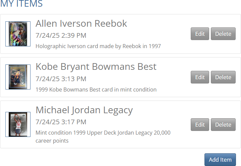Click the 7/24/25 3:17 PM timestamp
The height and width of the screenshot is (166, 241).
[x=61, y=122]
